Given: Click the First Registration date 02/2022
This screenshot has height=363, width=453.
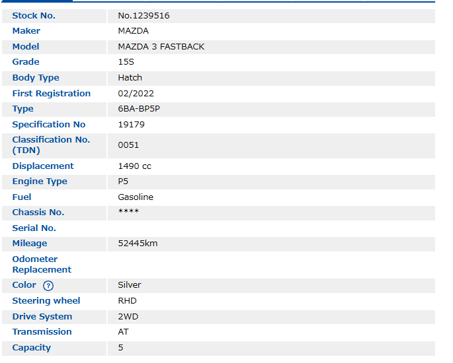Looking at the screenshot, I should pyautogui.click(x=136, y=94).
